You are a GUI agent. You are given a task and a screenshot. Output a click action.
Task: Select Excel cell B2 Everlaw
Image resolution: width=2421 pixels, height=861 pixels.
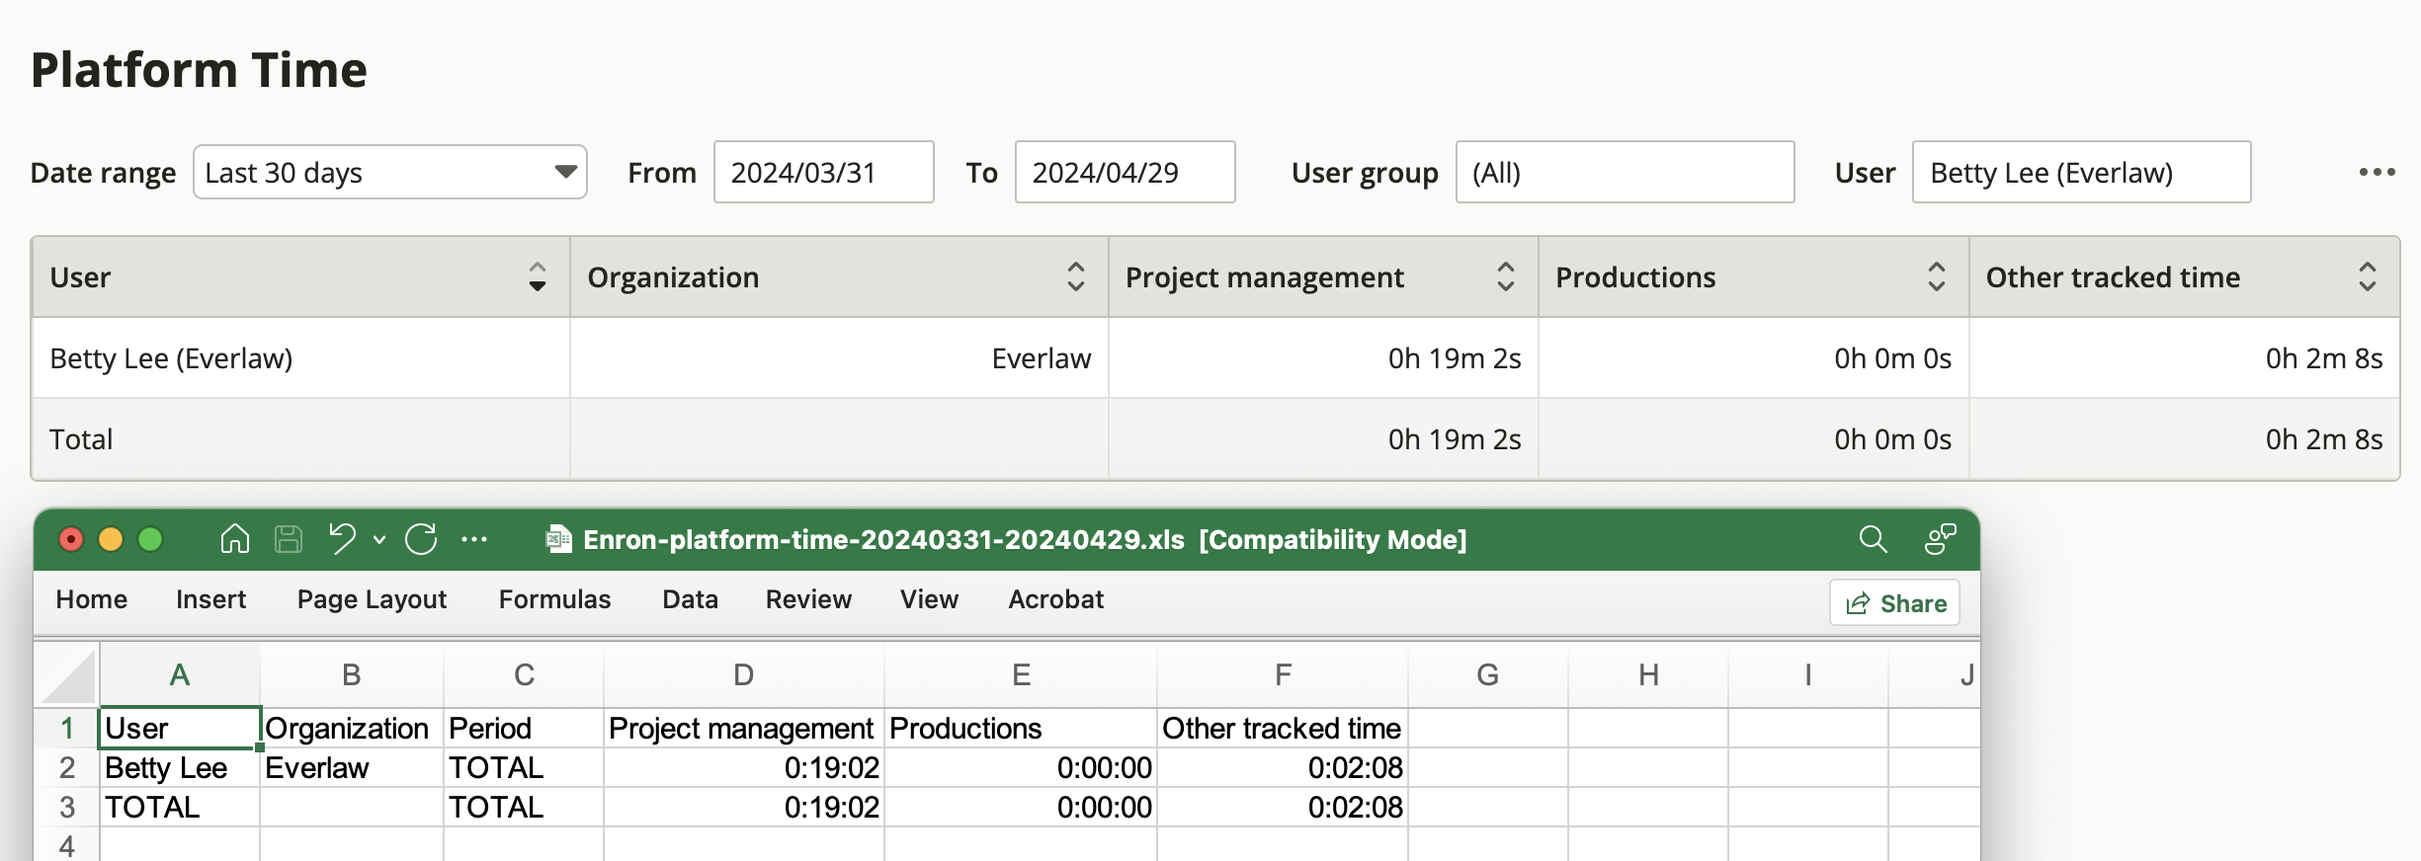pos(352,767)
